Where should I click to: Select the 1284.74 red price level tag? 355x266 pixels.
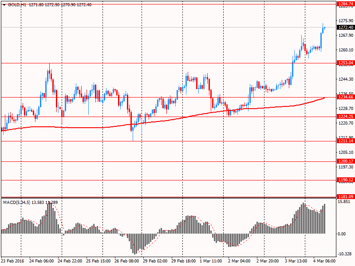[345, 4]
